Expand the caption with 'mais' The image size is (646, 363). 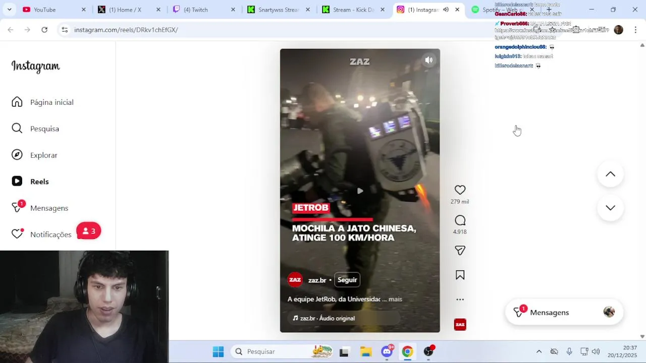(x=395, y=299)
